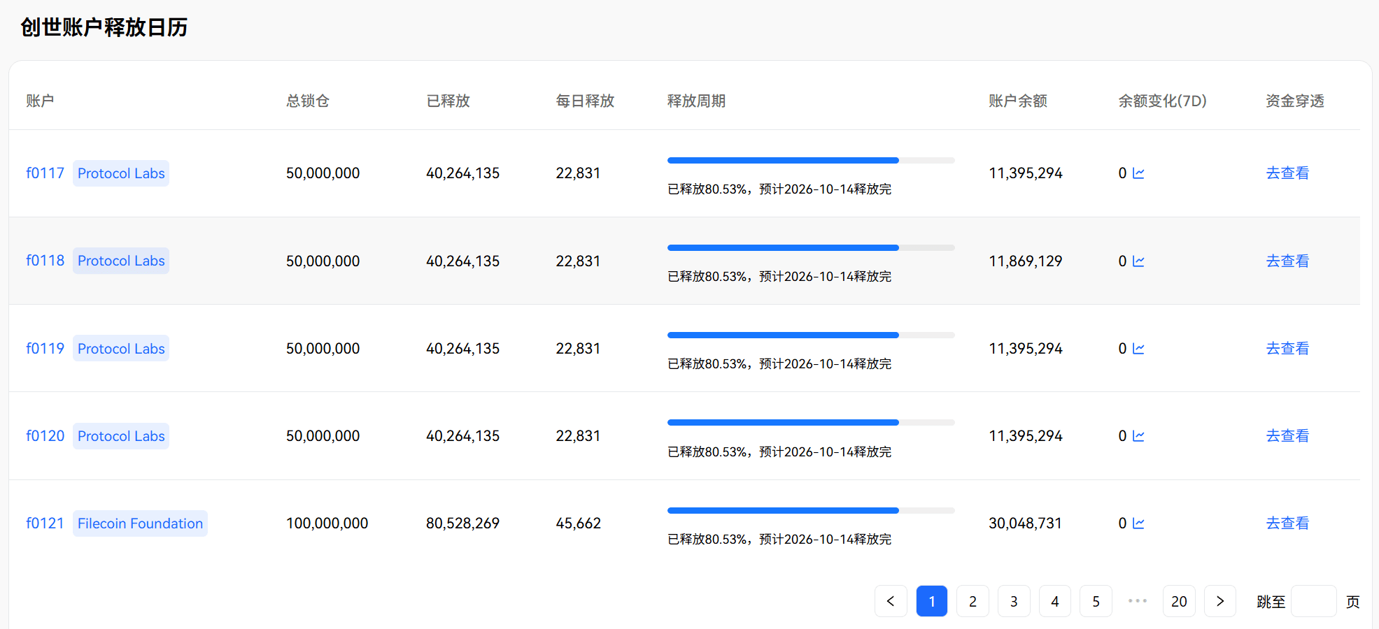
Task: Open the balance trend icon for f0119
Action: click(x=1138, y=349)
